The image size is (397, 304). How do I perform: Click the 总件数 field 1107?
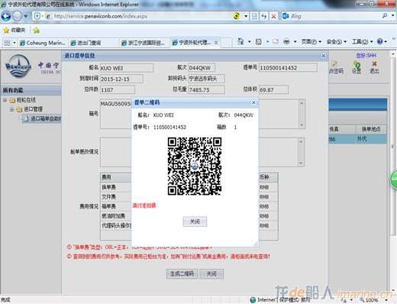tap(117, 89)
